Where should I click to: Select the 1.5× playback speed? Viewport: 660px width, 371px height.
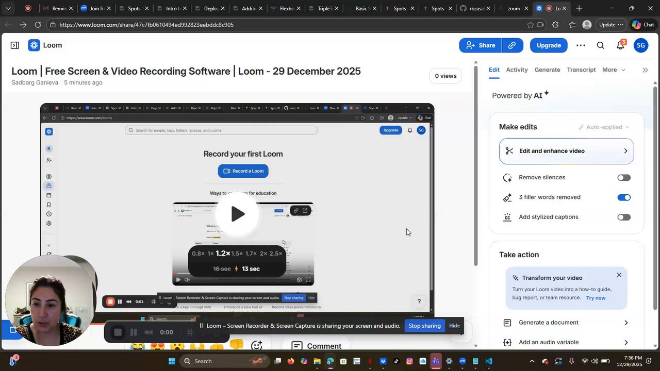coord(238,254)
